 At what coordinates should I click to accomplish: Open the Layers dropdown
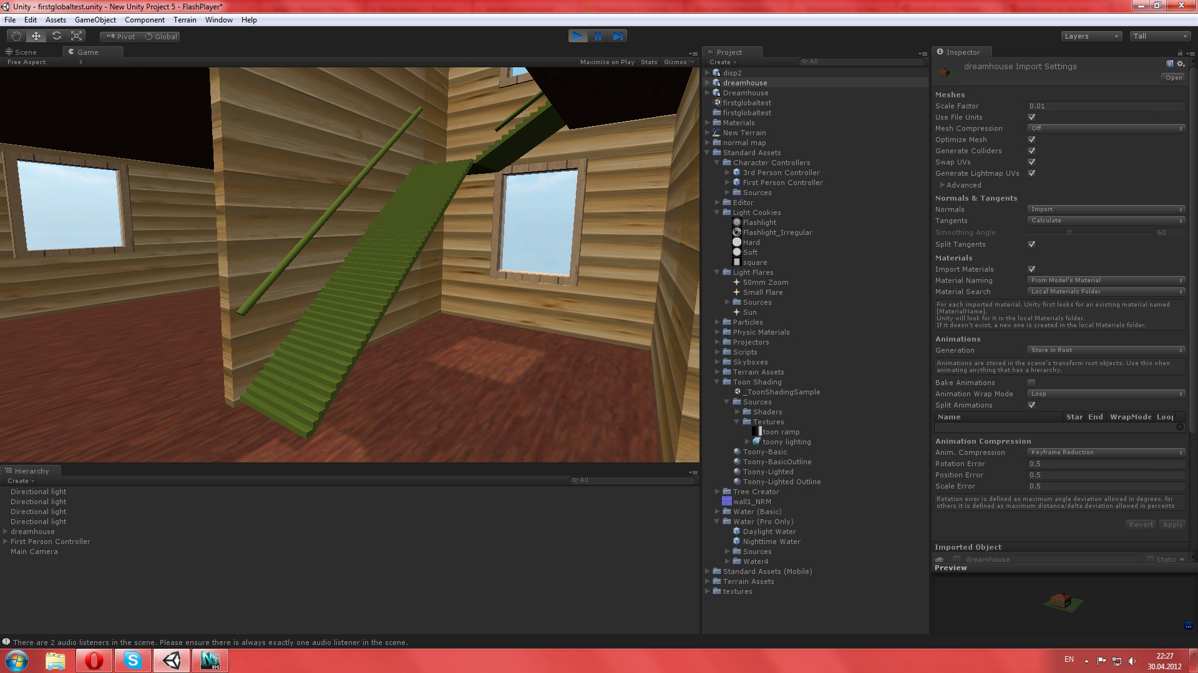[x=1091, y=36]
